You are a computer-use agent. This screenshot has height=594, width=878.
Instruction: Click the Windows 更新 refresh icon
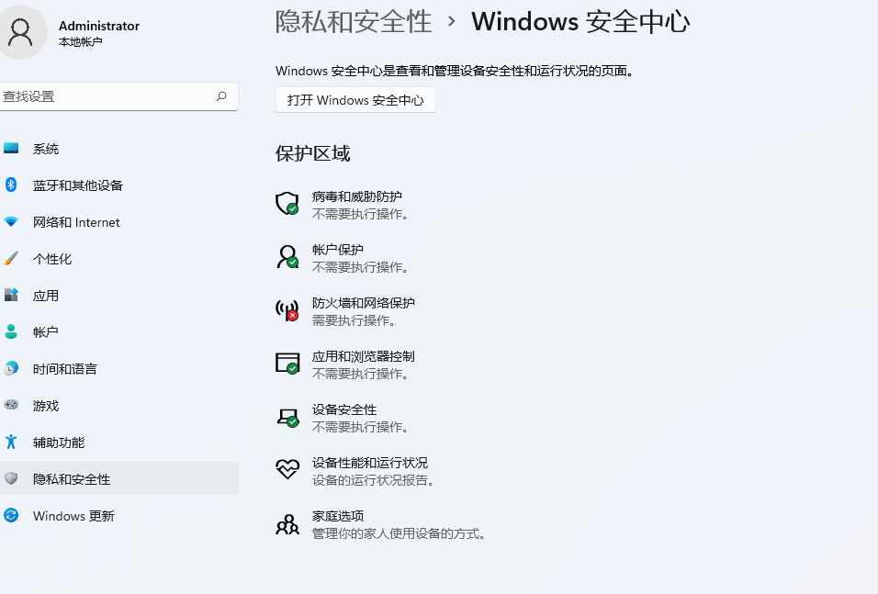[11, 515]
